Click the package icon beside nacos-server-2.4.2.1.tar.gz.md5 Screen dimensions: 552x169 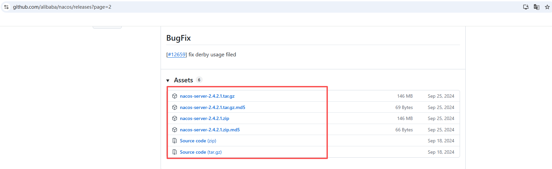point(175,107)
